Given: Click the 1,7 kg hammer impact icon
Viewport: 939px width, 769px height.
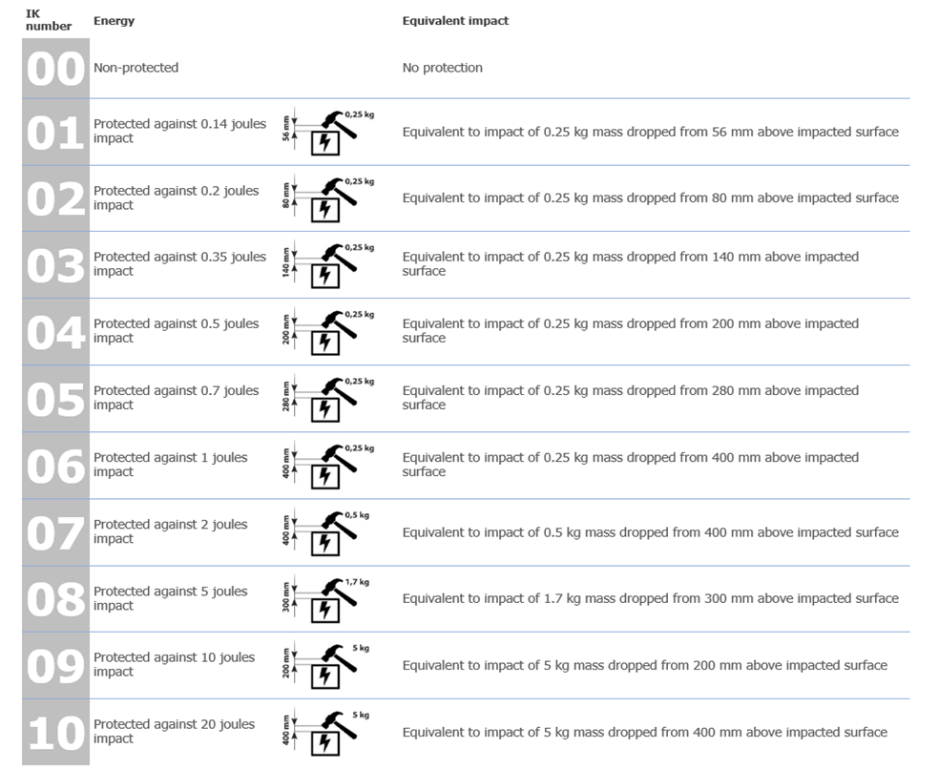Looking at the screenshot, I should tap(328, 599).
